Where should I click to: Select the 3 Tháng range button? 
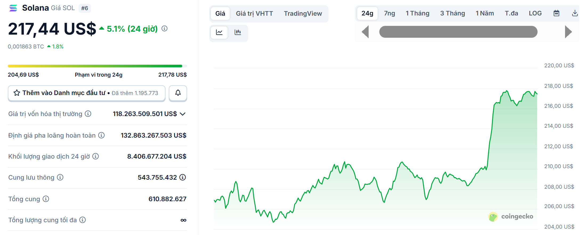(452, 13)
